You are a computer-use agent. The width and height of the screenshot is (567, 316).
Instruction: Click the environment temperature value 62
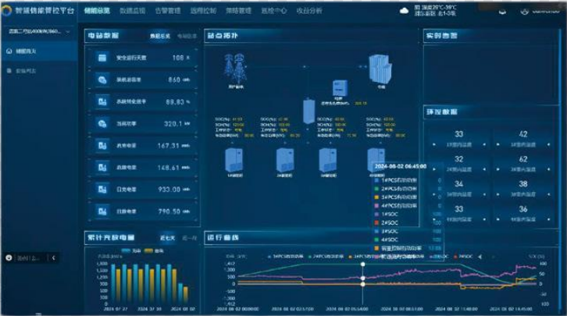click(523, 159)
